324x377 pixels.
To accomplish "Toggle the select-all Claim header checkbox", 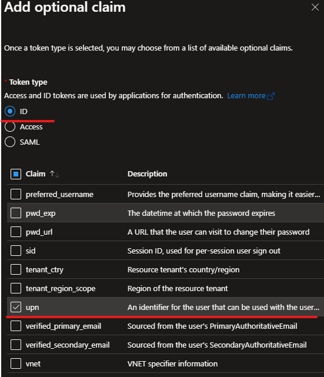I will (x=16, y=174).
